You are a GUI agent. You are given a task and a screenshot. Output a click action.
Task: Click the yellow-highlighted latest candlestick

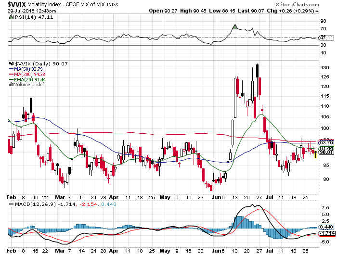pos(315,154)
